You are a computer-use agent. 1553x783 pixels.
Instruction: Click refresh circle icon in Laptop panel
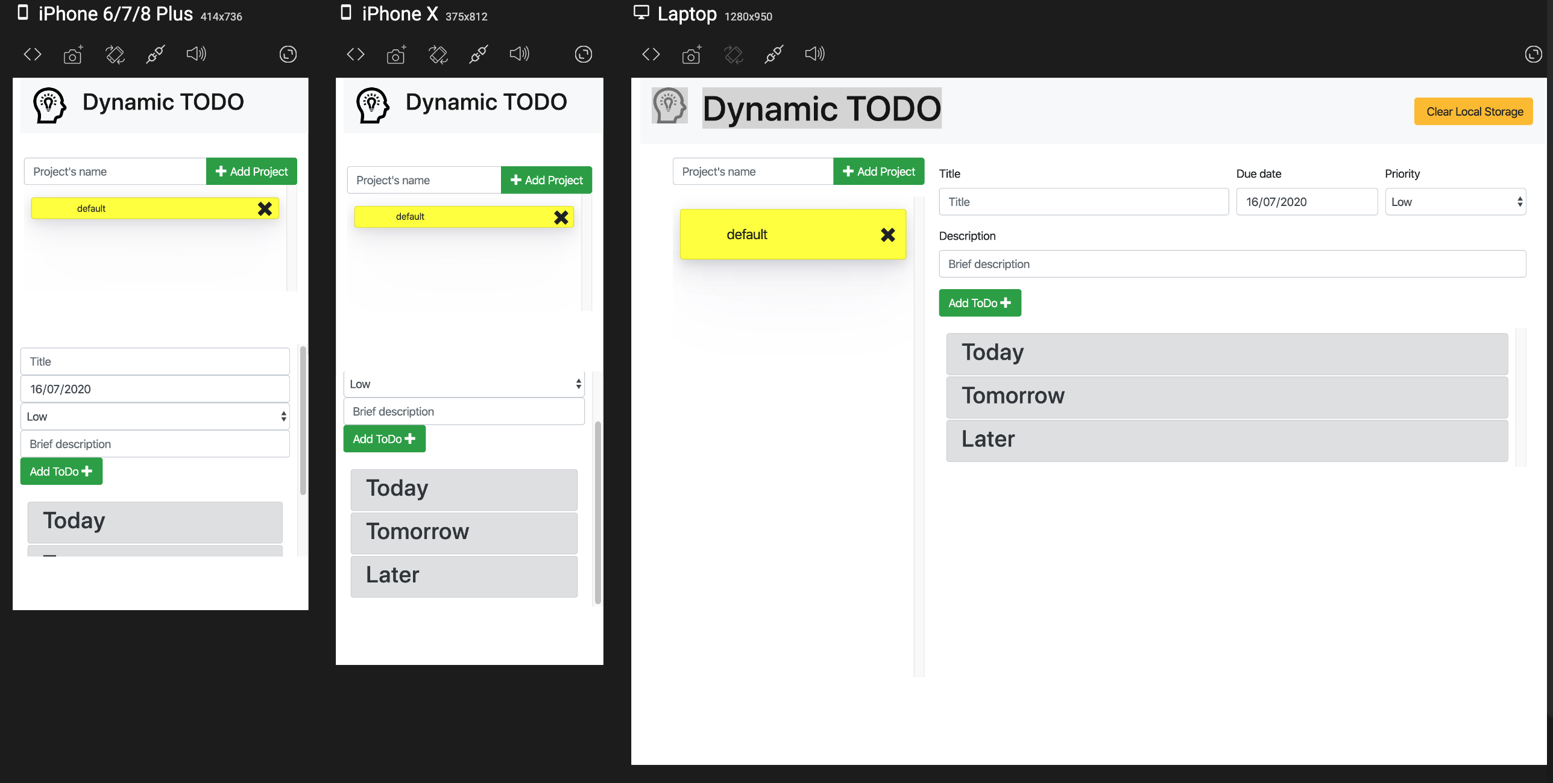[x=1533, y=55]
